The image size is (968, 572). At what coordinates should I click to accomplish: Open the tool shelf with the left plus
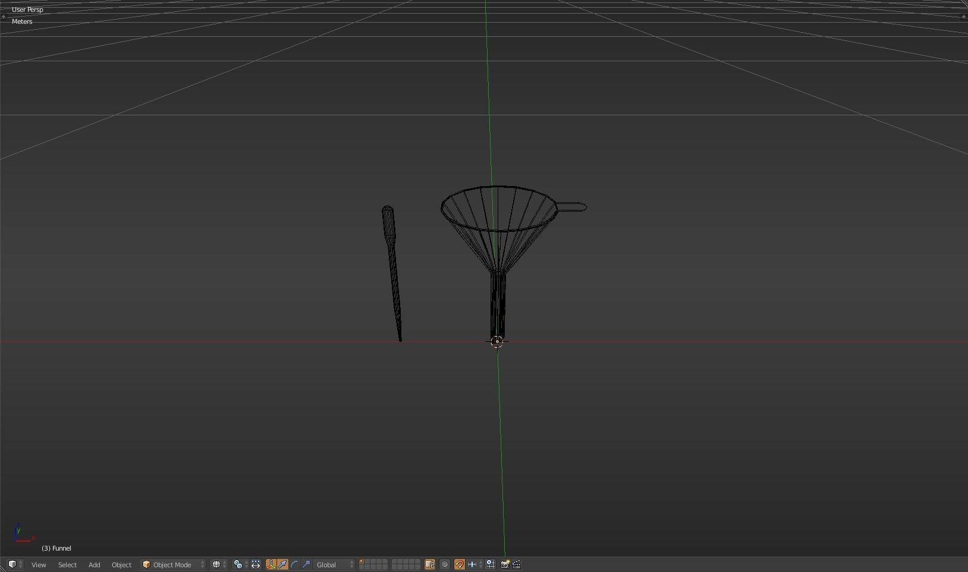click(4, 17)
